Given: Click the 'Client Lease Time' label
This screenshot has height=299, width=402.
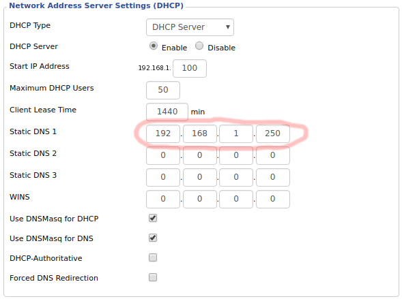Looking at the screenshot, I should [43, 110].
